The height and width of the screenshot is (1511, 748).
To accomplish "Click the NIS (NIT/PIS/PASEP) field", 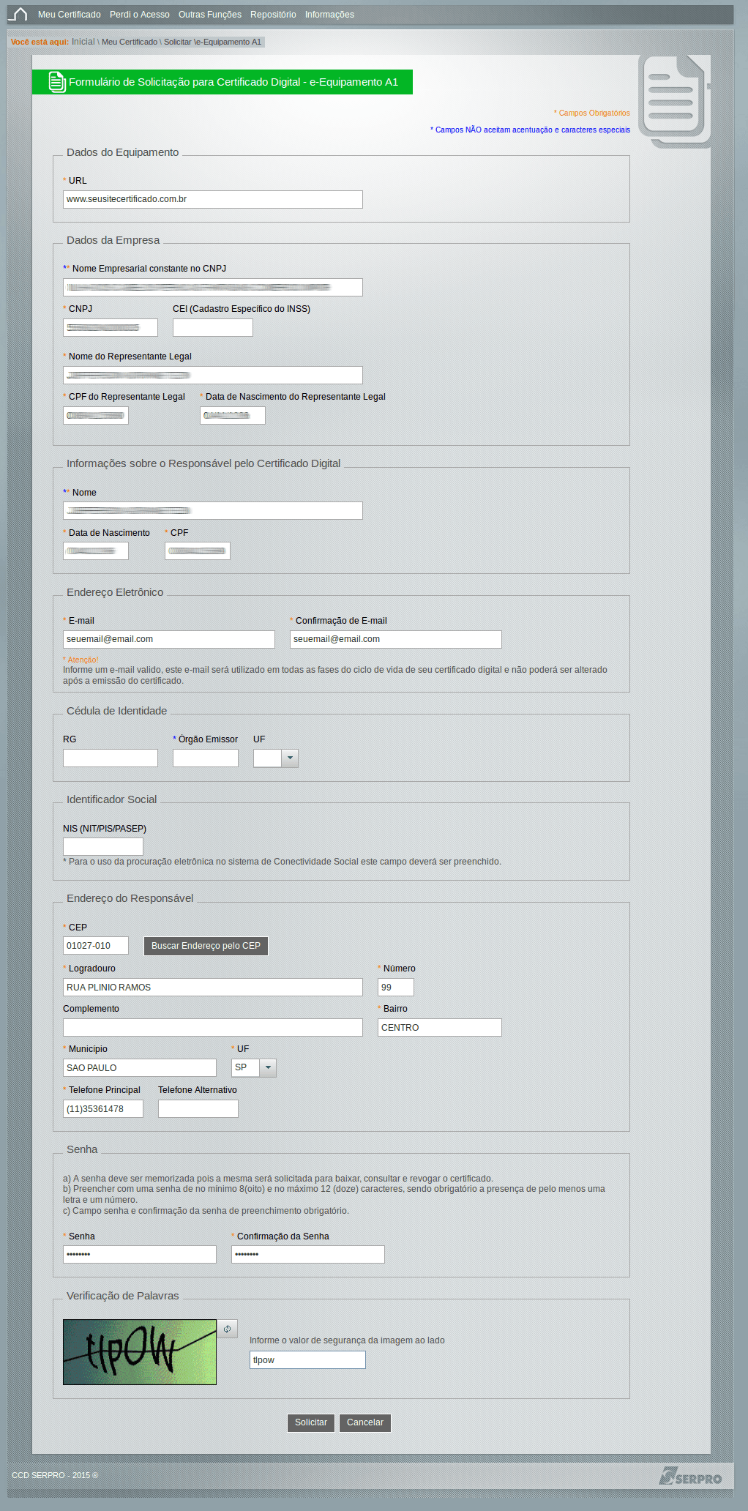I will pos(102,846).
